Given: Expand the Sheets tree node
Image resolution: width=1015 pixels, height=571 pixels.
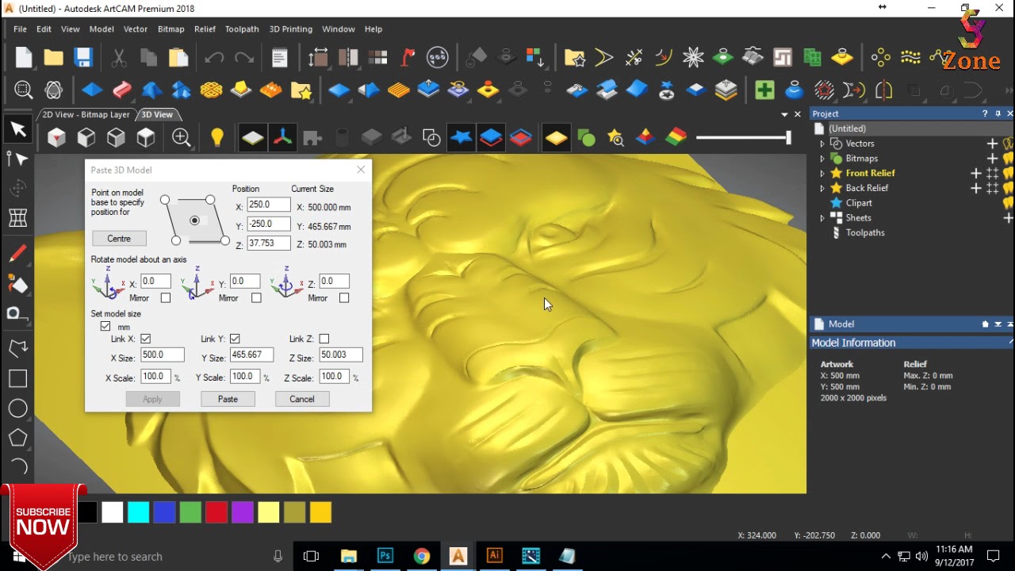Looking at the screenshot, I should point(822,218).
